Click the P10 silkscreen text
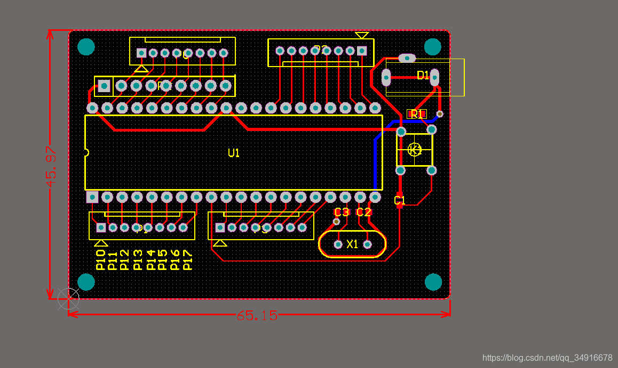Viewport: 618px width, 368px height. click(x=101, y=259)
